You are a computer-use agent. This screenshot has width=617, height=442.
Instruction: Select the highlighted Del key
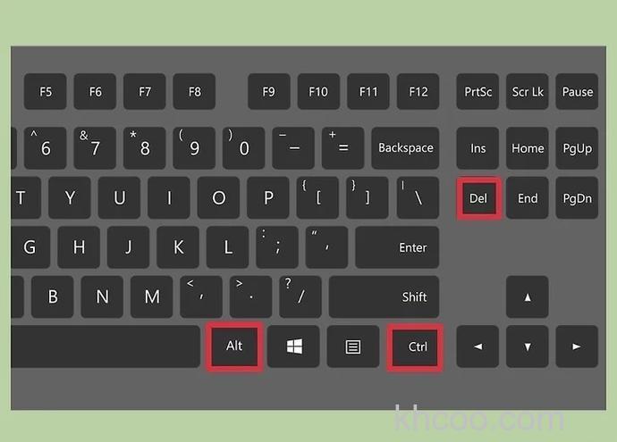click(478, 198)
